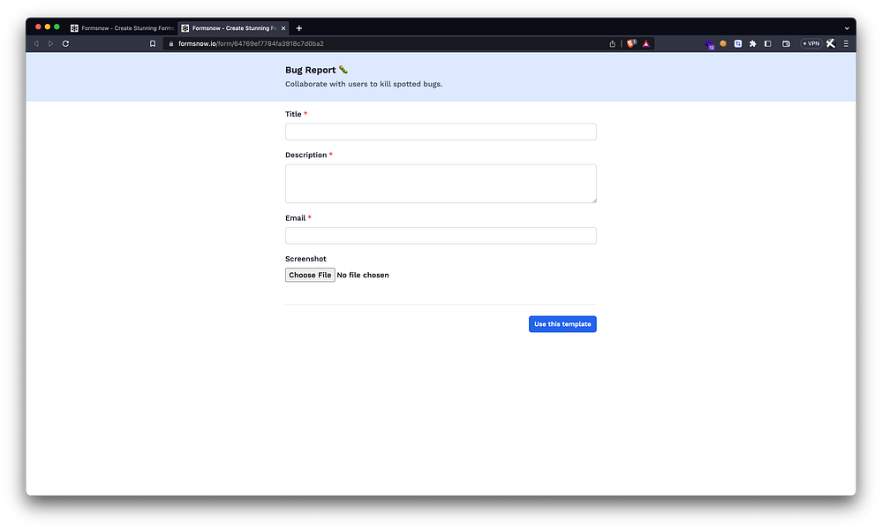Switch to the first Formsnow tab

pyautogui.click(x=122, y=28)
